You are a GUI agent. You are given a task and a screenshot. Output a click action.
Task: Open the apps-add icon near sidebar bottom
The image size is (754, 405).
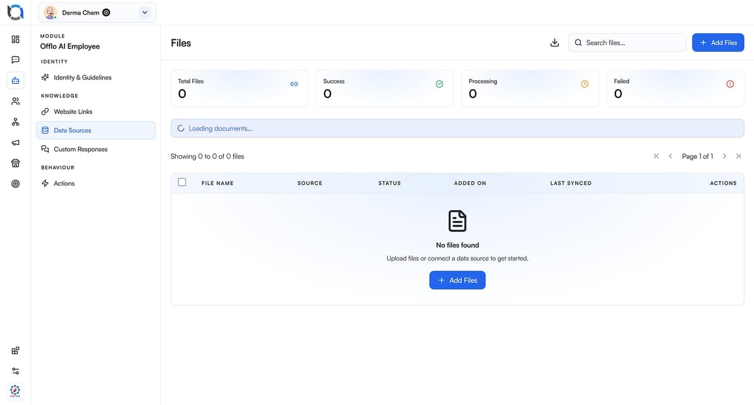16,351
